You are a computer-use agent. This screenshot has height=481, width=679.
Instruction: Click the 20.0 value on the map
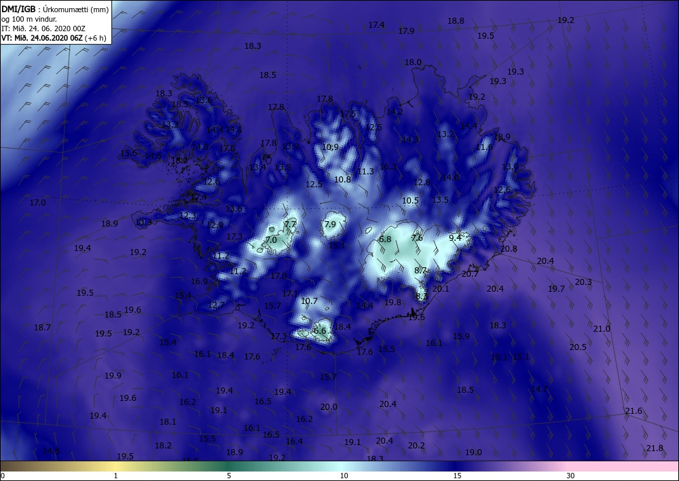[329, 407]
